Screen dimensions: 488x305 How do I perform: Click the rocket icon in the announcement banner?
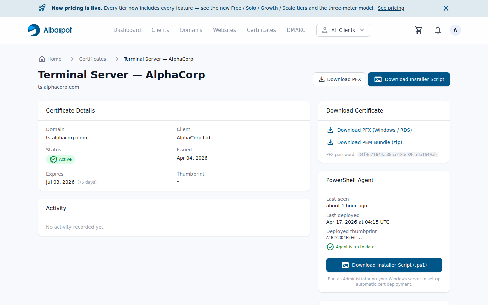coord(42,8)
